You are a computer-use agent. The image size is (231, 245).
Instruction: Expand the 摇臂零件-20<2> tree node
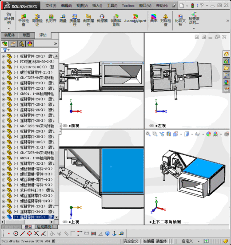point(4,56)
